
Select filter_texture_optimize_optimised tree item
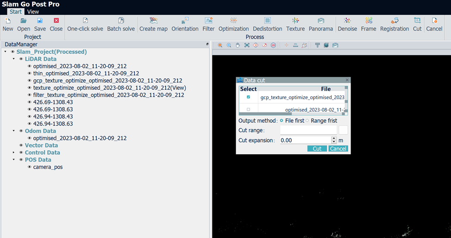108,95
